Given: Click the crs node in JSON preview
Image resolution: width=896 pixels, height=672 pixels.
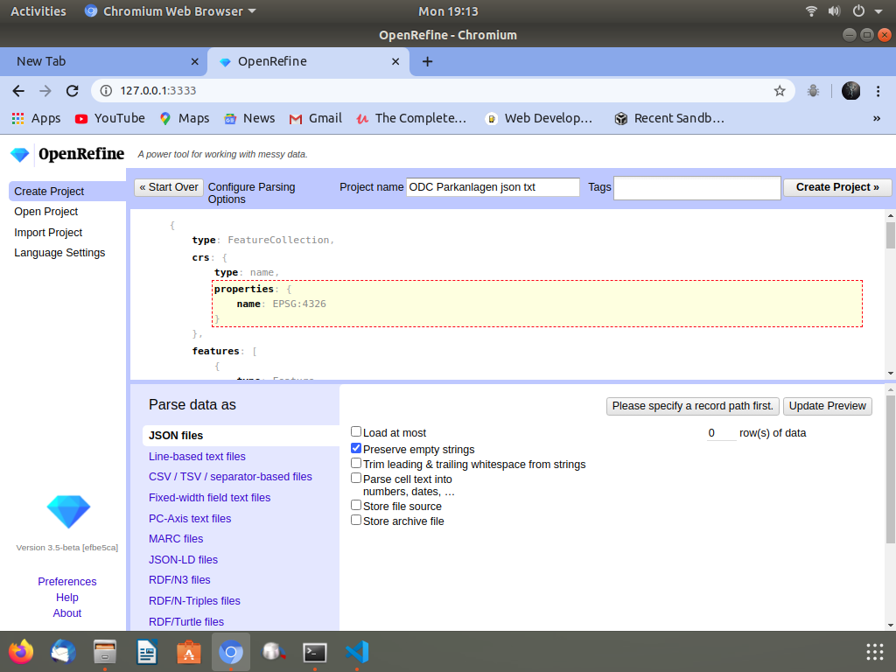Looking at the screenshot, I should (200, 258).
